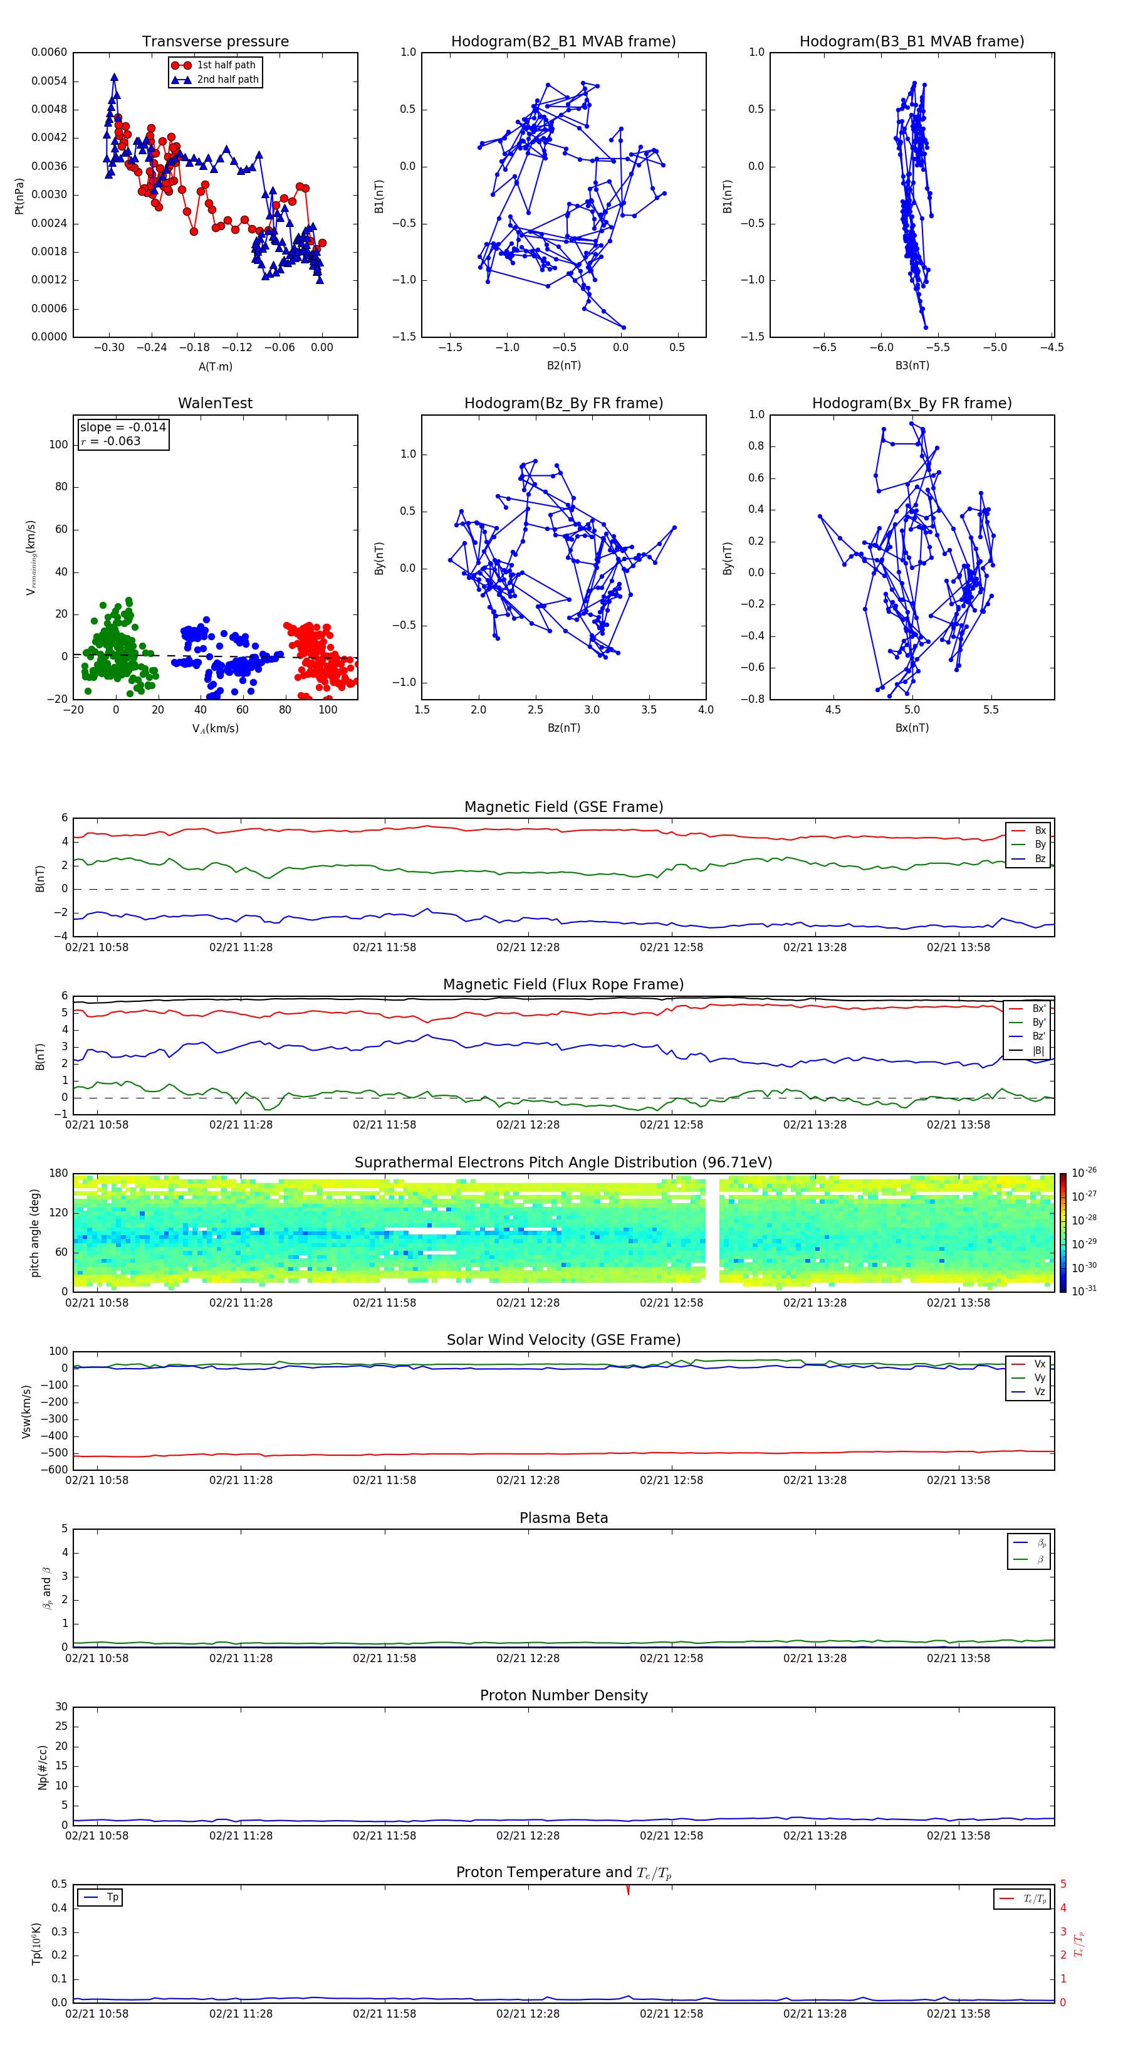Click 'Hodogram(Bz_By FR frame)' title
Image resolution: width=1128 pixels, height=2069 pixels.
coord(563,403)
